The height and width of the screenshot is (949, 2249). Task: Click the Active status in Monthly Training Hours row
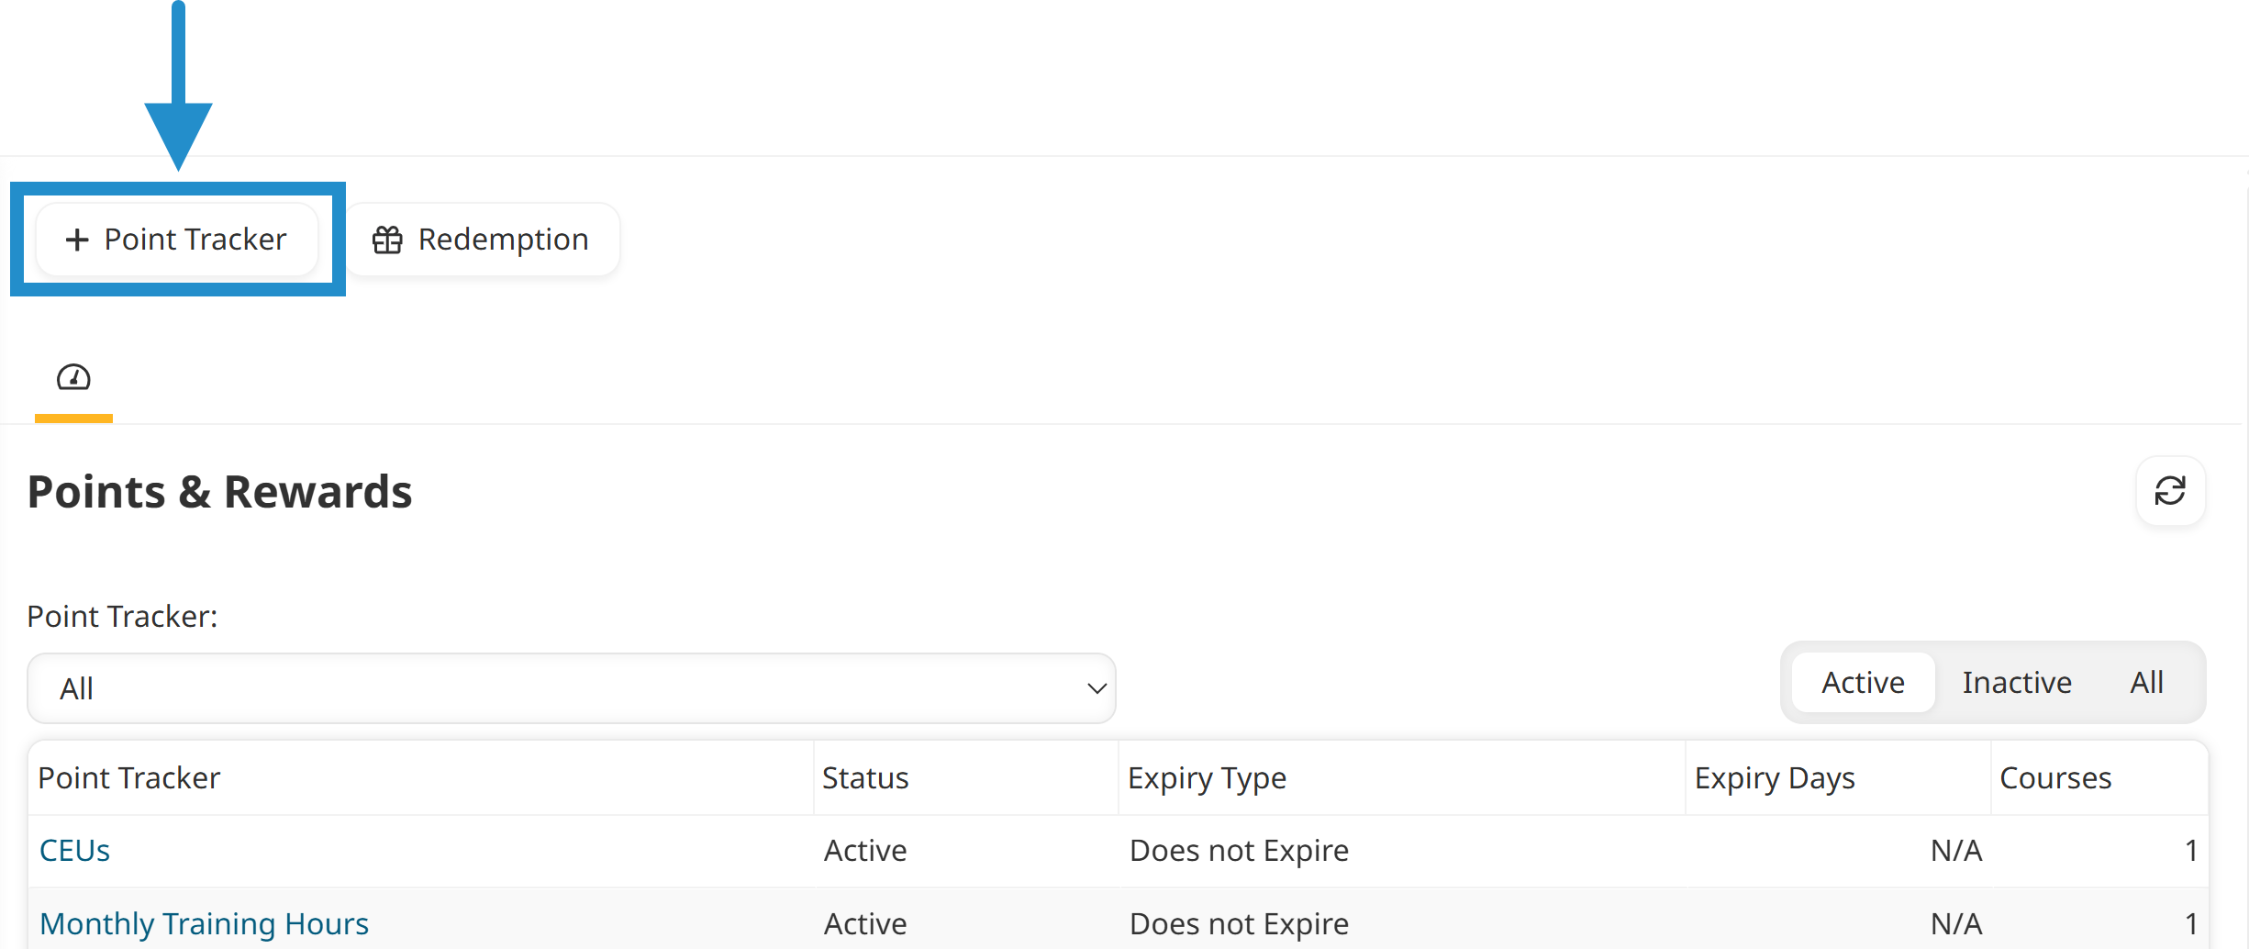[x=865, y=923]
